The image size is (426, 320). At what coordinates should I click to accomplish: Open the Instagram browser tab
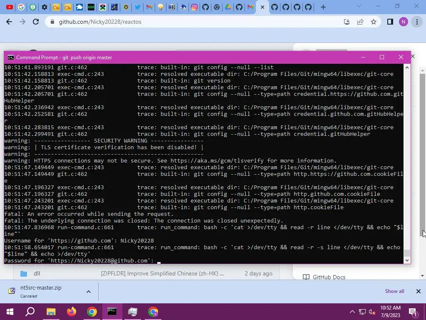pos(194,7)
